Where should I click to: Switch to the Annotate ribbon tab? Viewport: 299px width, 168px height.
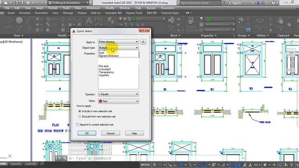25,13
